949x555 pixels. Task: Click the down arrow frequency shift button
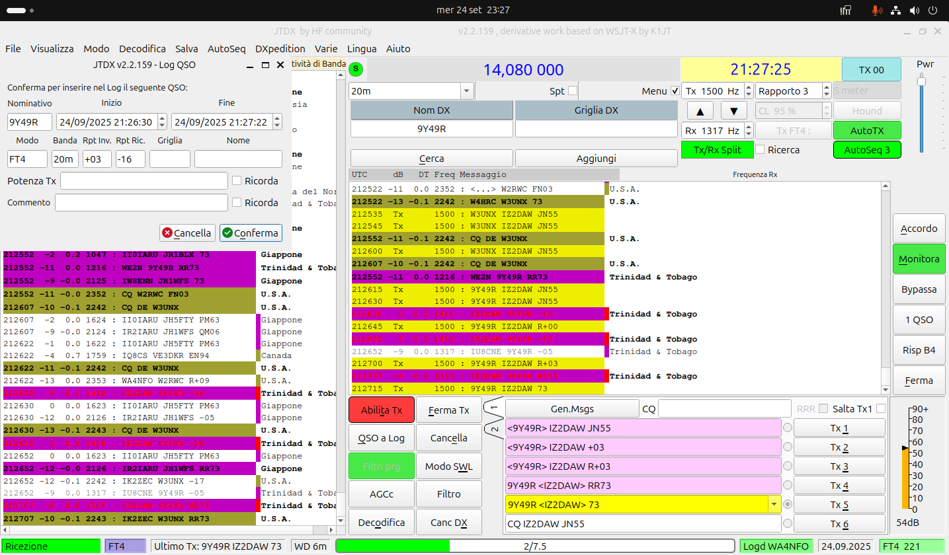point(733,110)
